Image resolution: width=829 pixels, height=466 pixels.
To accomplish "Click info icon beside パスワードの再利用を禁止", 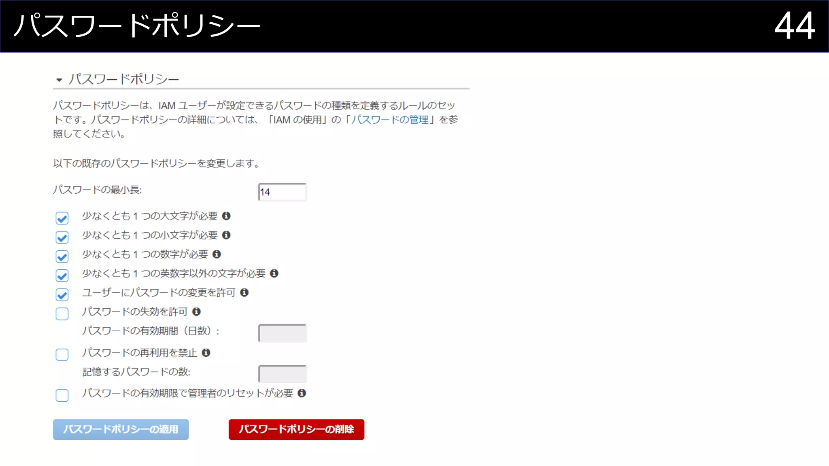I will pyautogui.click(x=206, y=353).
